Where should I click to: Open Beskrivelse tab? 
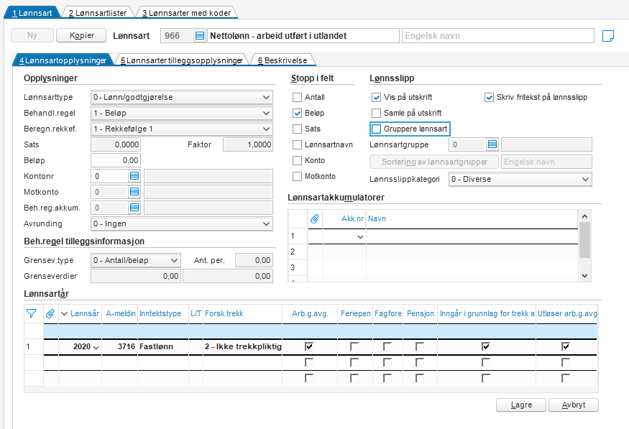coord(283,60)
